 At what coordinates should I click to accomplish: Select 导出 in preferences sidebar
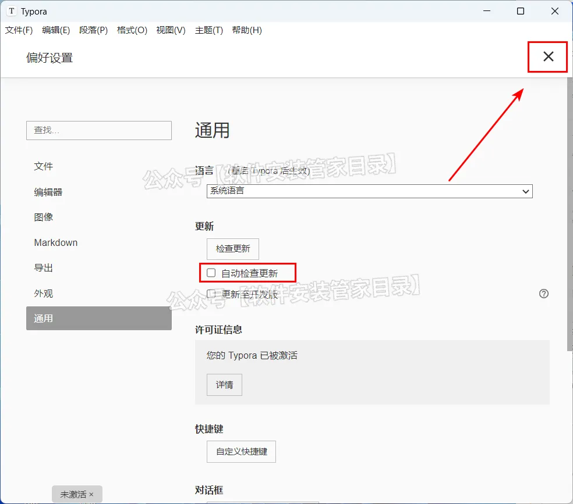[98, 268]
